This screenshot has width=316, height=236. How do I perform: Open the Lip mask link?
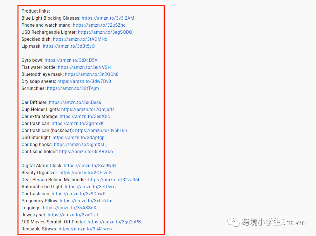coord(69,46)
